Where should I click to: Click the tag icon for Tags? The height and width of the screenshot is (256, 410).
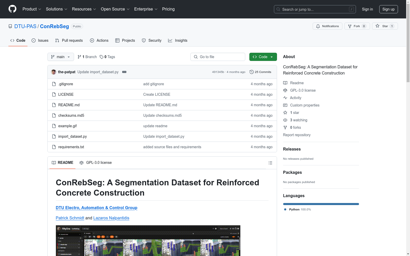click(101, 57)
